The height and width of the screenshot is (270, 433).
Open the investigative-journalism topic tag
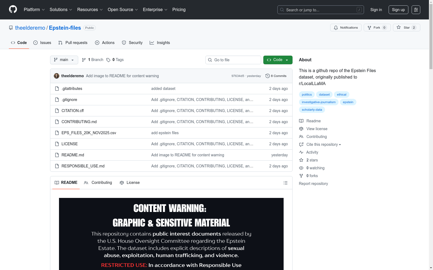point(319,102)
